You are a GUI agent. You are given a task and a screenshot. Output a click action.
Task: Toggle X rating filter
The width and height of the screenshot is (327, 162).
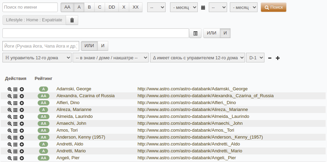[x=124, y=7]
